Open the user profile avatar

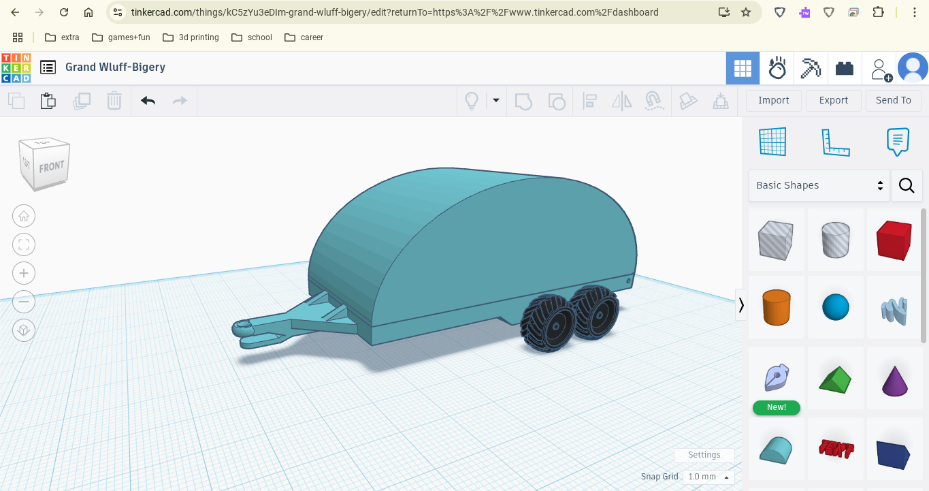[913, 68]
